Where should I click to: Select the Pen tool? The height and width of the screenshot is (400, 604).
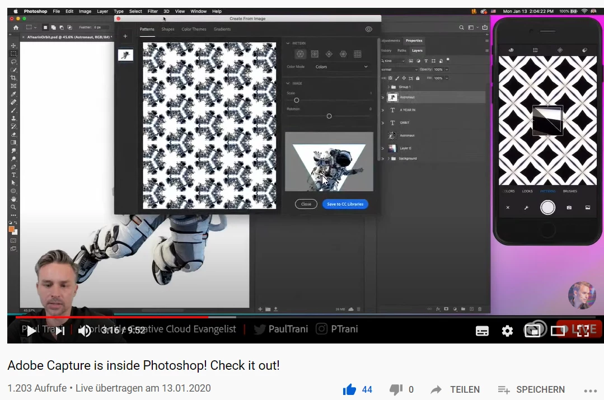(x=13, y=167)
